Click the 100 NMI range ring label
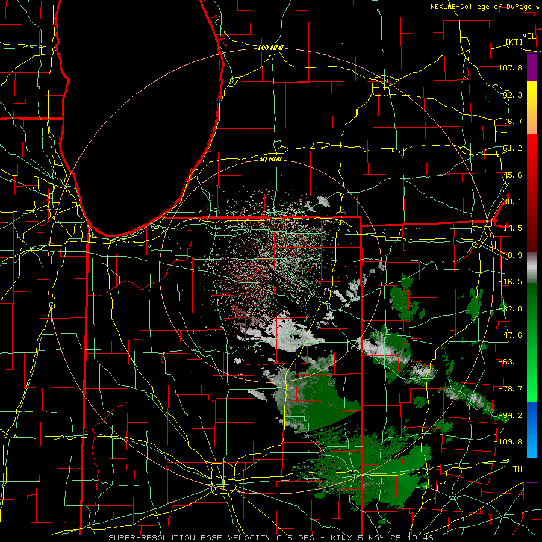This screenshot has width=542, height=542. (x=270, y=48)
